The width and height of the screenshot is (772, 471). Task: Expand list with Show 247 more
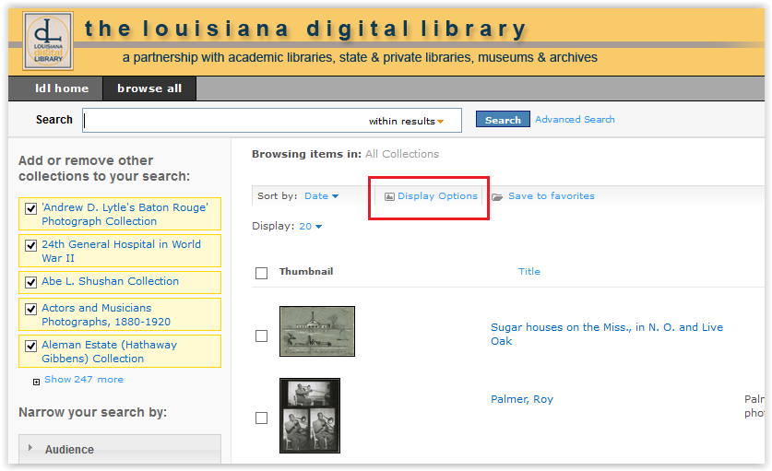[84, 380]
